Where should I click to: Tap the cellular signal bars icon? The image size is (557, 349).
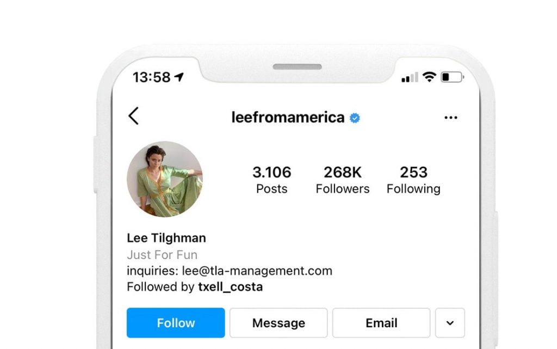[x=409, y=78]
